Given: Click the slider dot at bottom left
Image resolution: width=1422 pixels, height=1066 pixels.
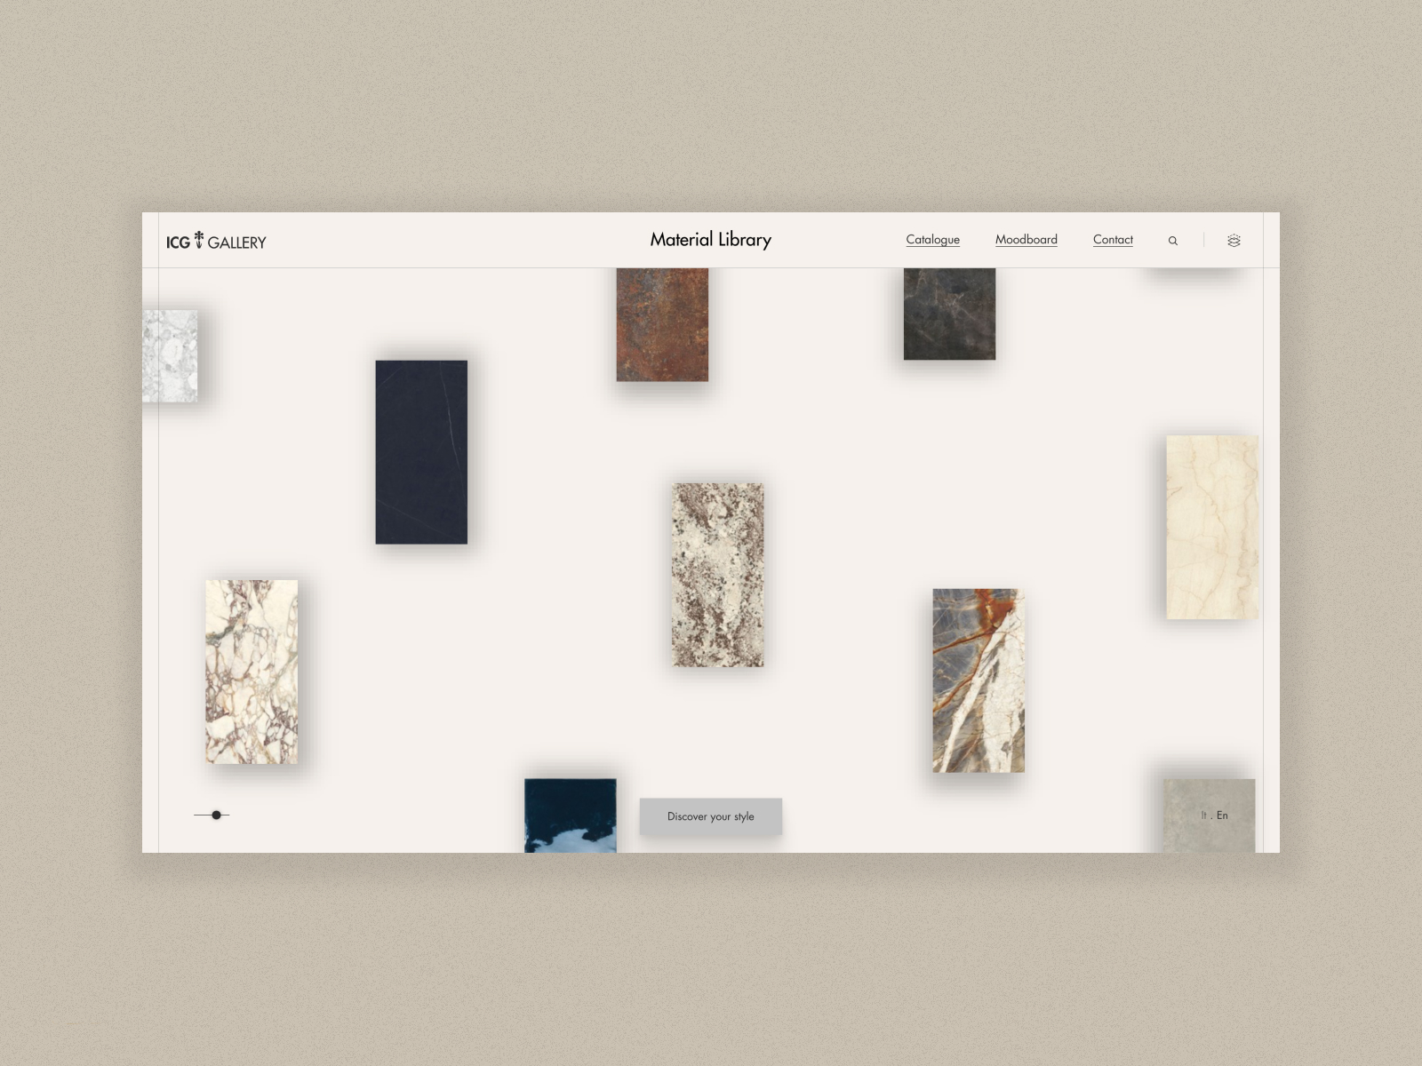Looking at the screenshot, I should 216,815.
